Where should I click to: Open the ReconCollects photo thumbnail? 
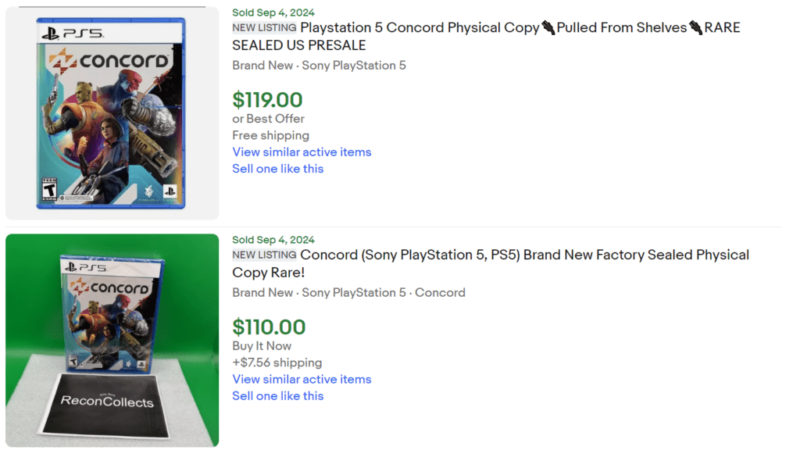point(112,339)
